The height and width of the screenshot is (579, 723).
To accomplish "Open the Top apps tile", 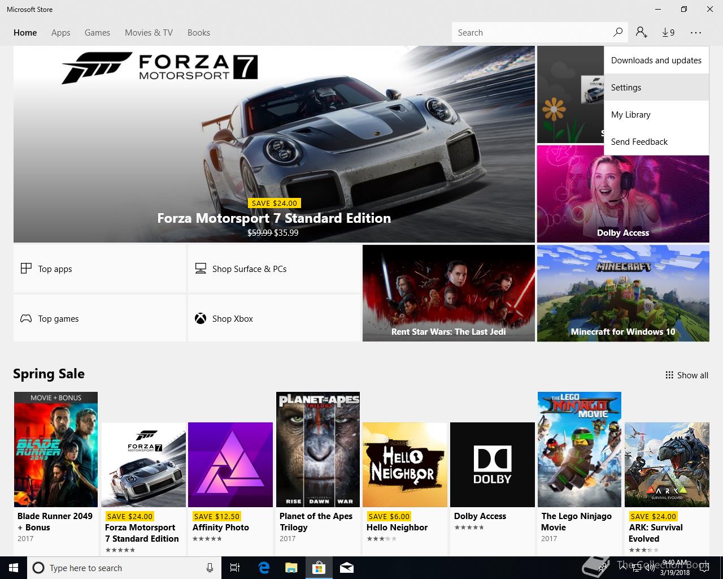I will (x=100, y=269).
